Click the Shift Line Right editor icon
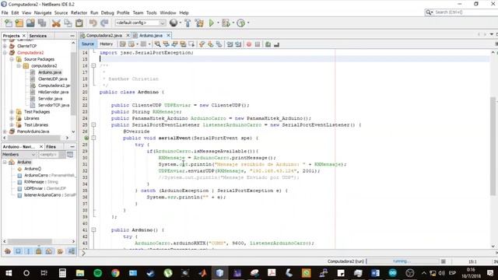Screen dimensions: 498x280 click(238, 44)
